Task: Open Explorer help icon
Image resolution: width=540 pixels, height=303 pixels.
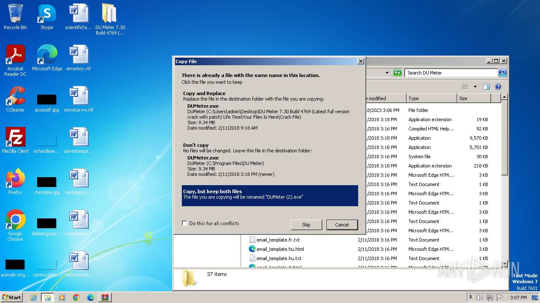Action: point(498,87)
